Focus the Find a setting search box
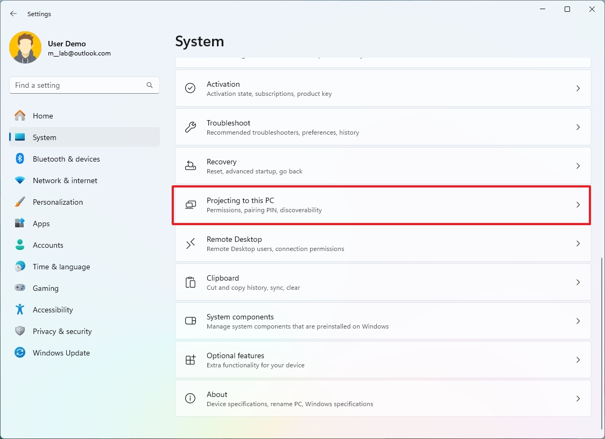Image resolution: width=605 pixels, height=439 pixels. pyautogui.click(x=85, y=85)
